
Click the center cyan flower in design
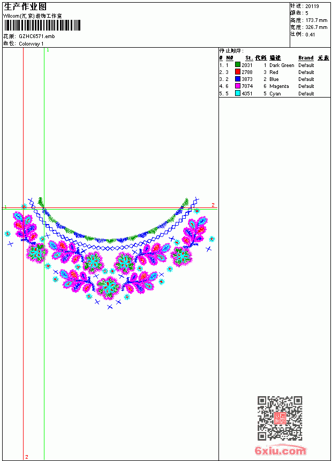click(x=109, y=287)
